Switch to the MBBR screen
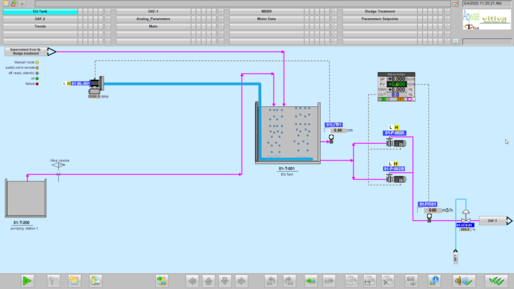 (266, 11)
